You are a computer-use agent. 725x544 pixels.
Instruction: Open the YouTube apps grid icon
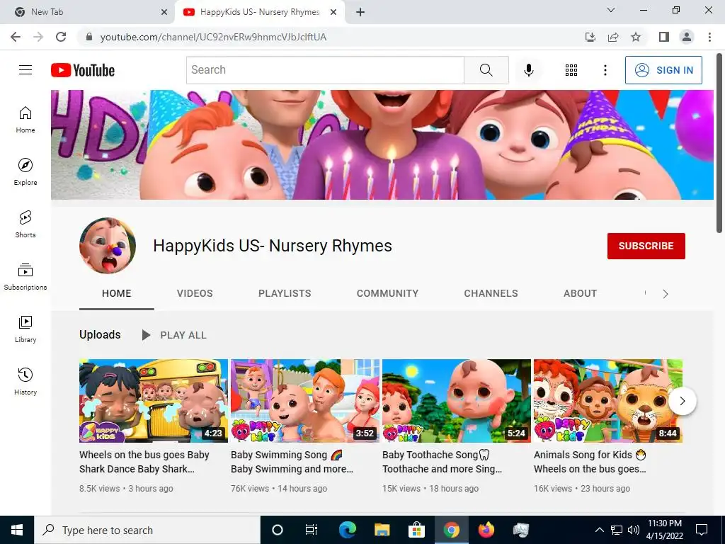coord(571,70)
